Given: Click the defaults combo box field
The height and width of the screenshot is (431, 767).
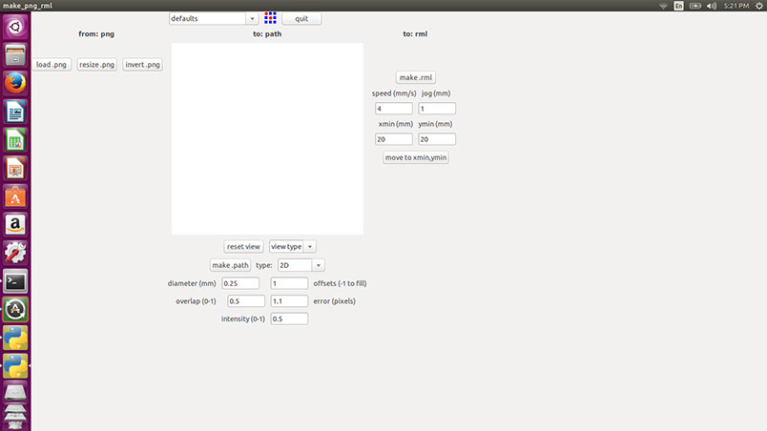Looking at the screenshot, I should (x=207, y=18).
